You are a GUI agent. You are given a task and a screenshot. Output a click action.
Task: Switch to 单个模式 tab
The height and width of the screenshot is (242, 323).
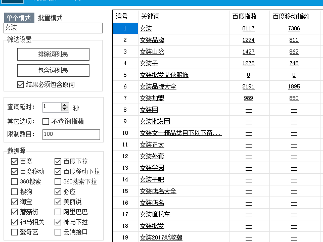19,18
